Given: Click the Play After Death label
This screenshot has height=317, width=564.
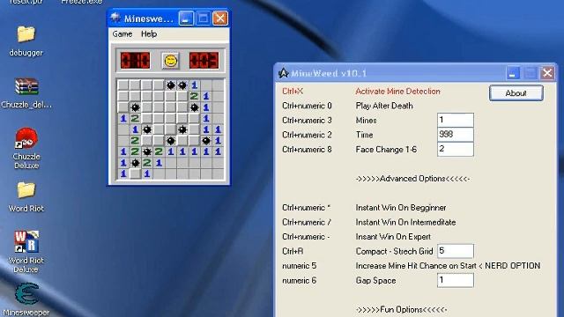Looking at the screenshot, I should [384, 106].
